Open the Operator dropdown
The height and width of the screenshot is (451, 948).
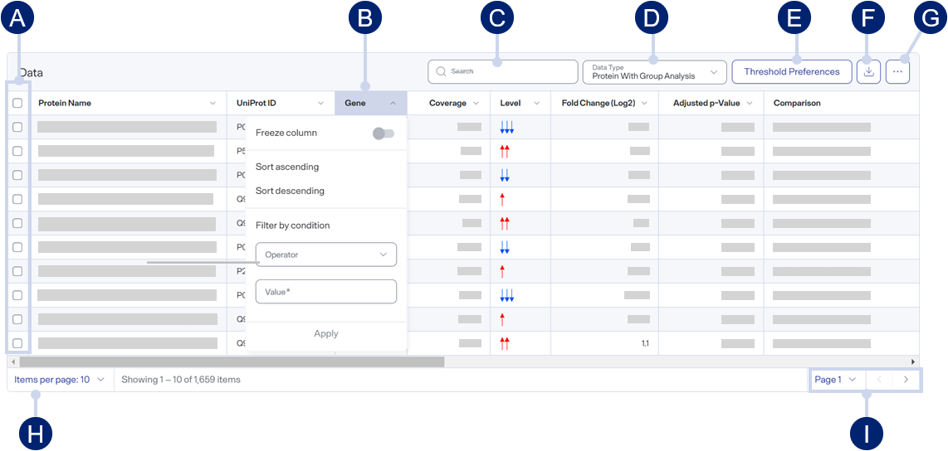pos(326,255)
